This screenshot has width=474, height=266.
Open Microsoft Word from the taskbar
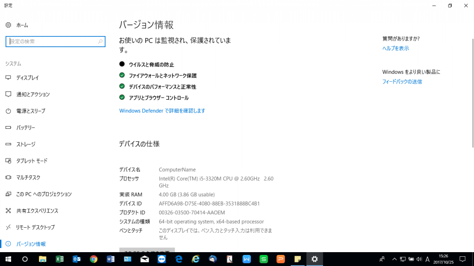coord(110,259)
